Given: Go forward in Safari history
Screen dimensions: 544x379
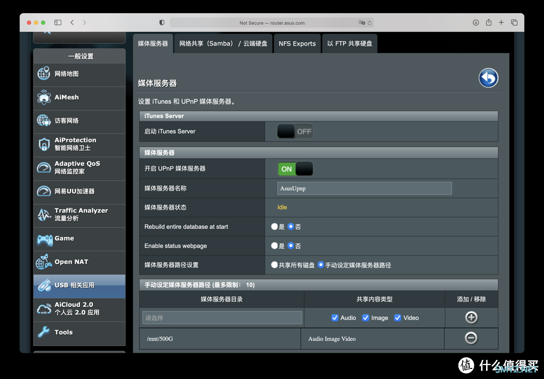Looking at the screenshot, I should click(84, 23).
